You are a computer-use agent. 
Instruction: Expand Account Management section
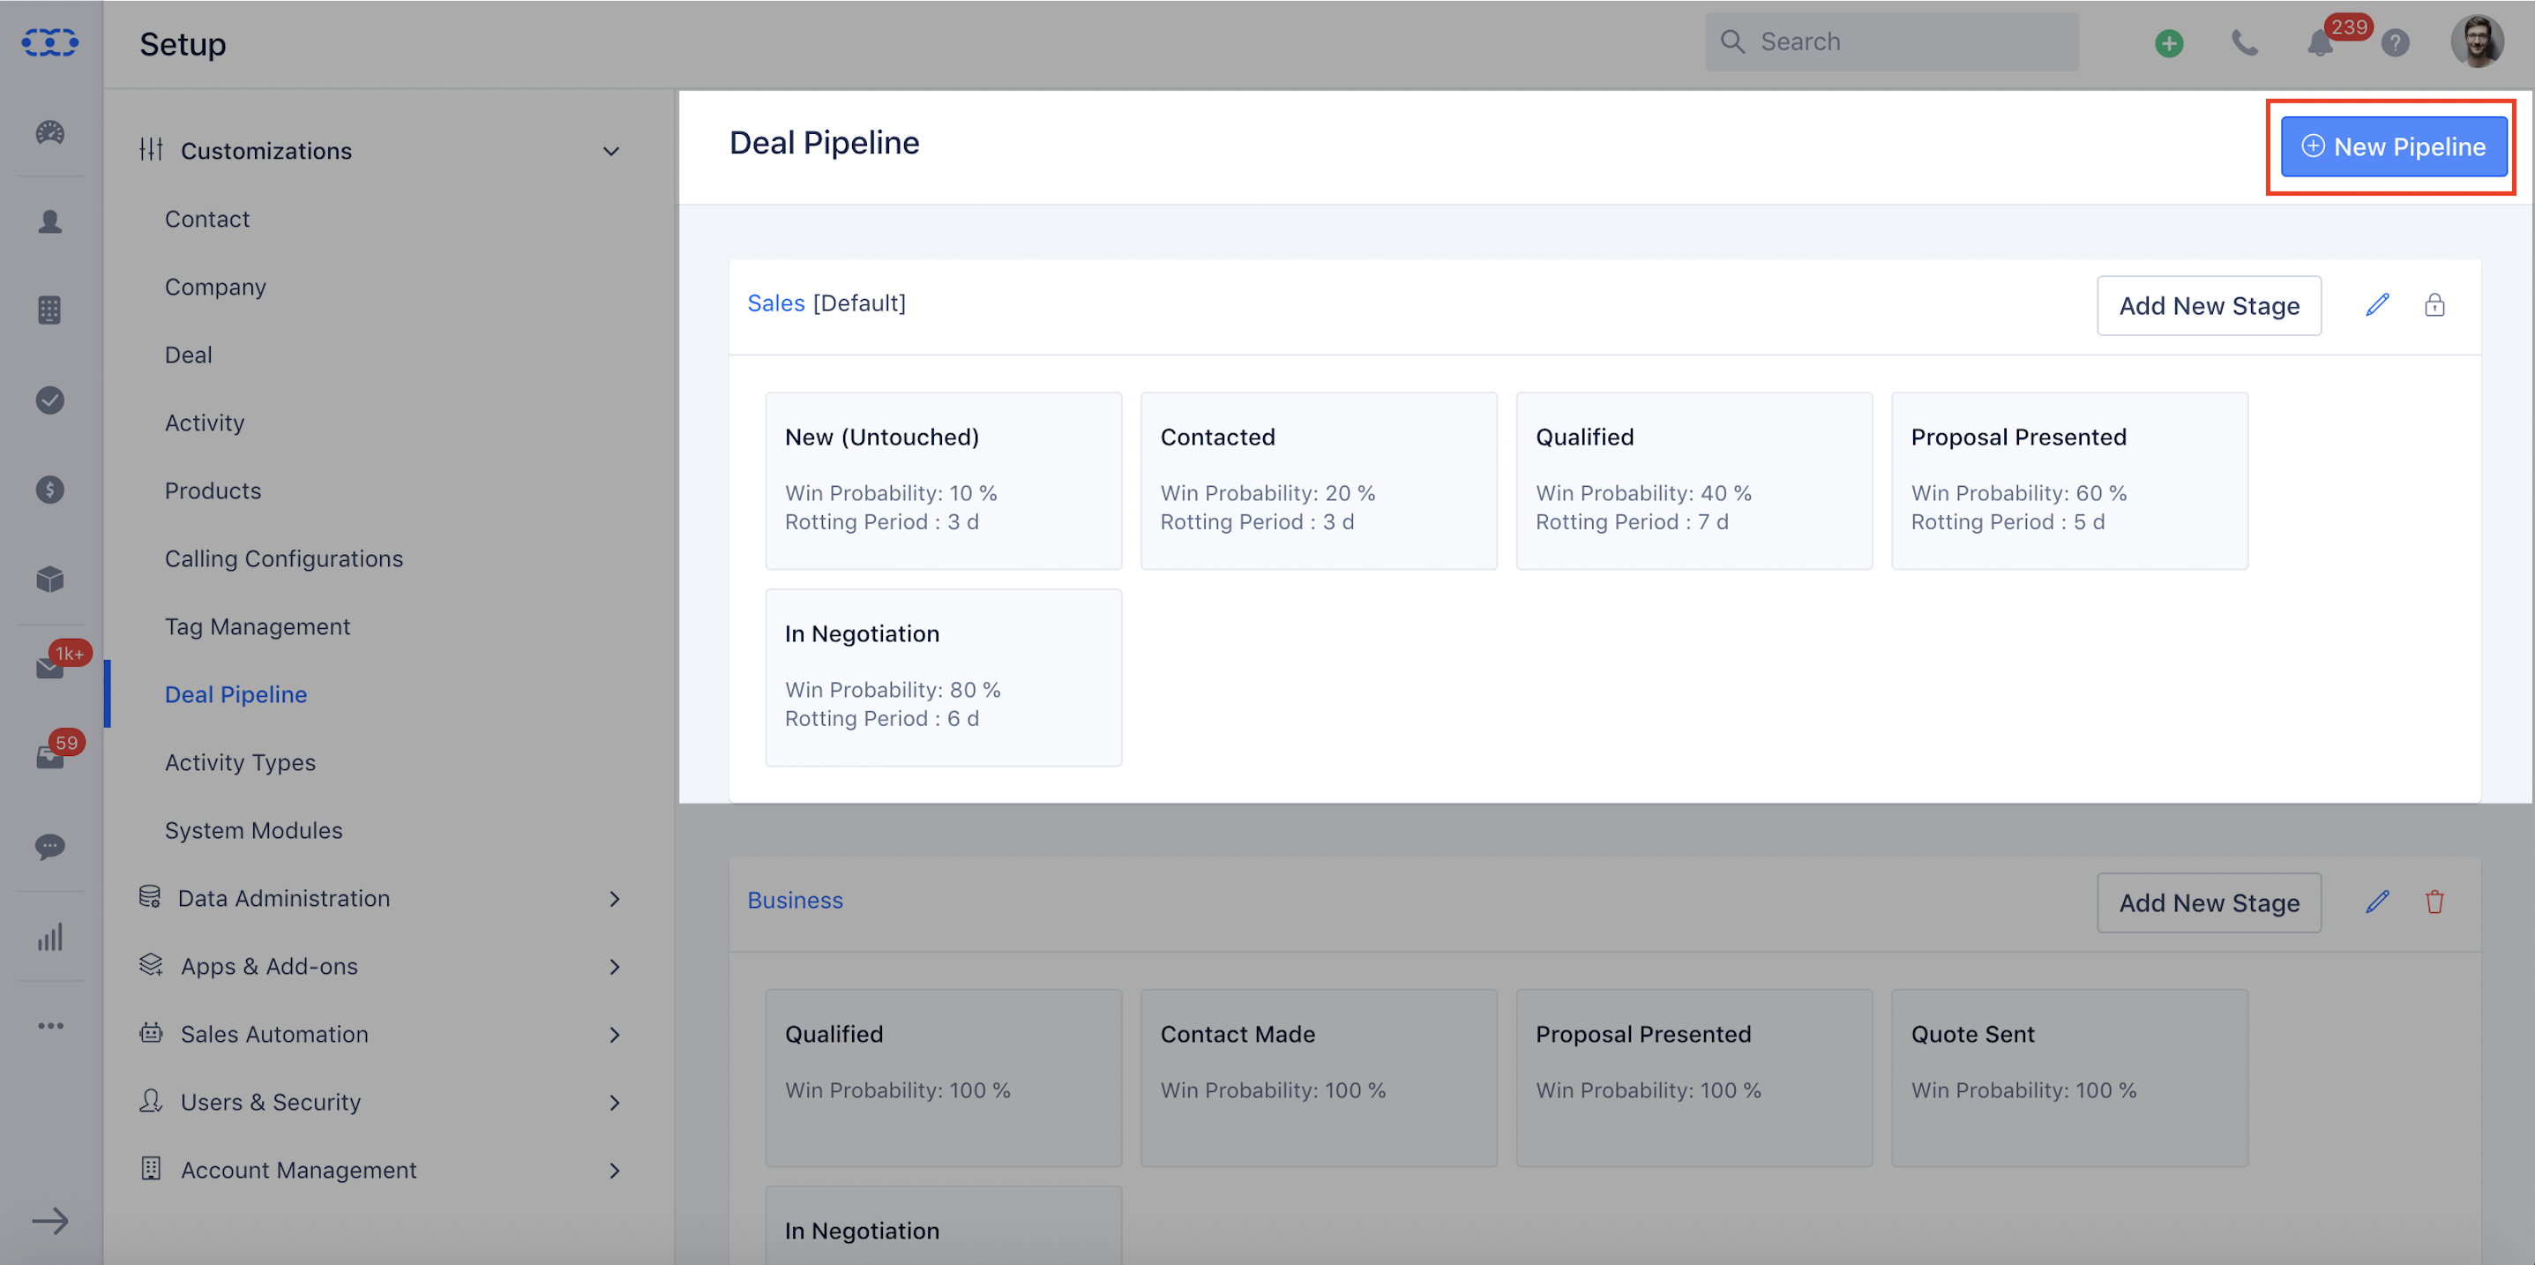[x=615, y=1171]
